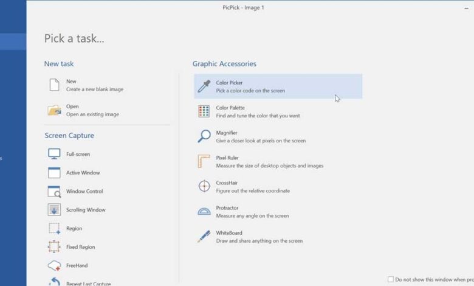This screenshot has width=474, height=286.
Task: Open the WhiteBoard drawing tool
Action: point(204,237)
